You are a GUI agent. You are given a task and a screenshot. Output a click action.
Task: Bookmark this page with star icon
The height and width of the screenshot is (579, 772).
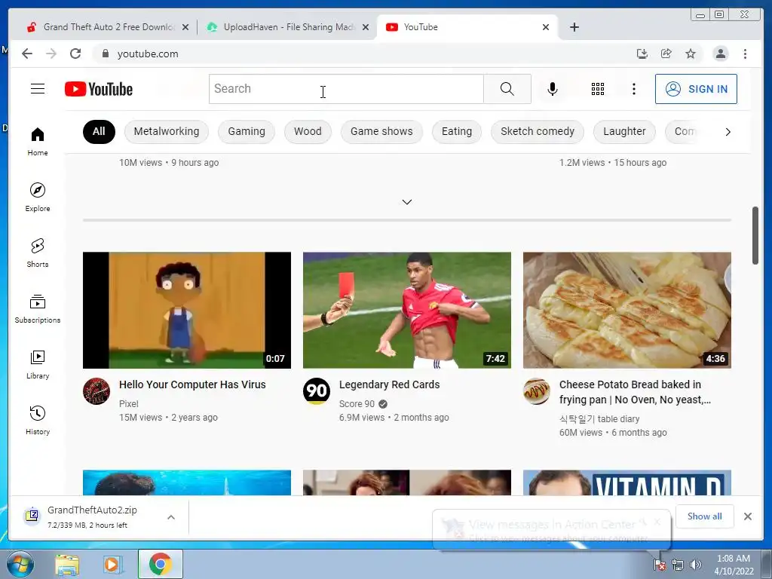pos(691,54)
